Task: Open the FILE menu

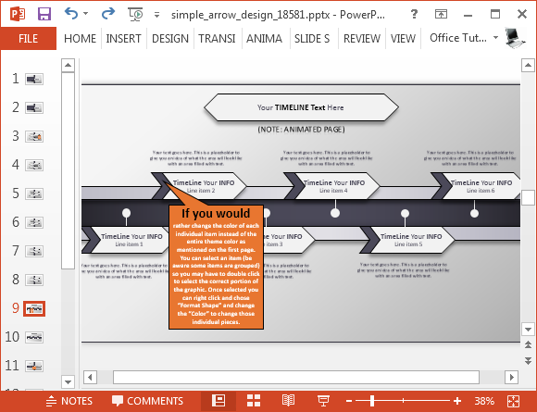Action: click(x=29, y=38)
